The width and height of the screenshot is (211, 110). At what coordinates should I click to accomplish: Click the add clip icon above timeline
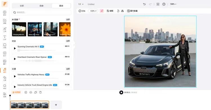[26, 92]
